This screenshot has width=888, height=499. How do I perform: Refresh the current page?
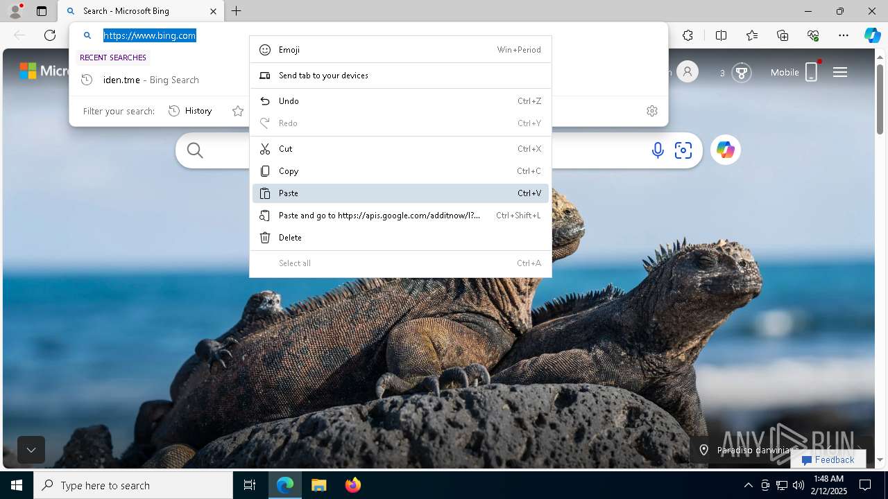50,35
